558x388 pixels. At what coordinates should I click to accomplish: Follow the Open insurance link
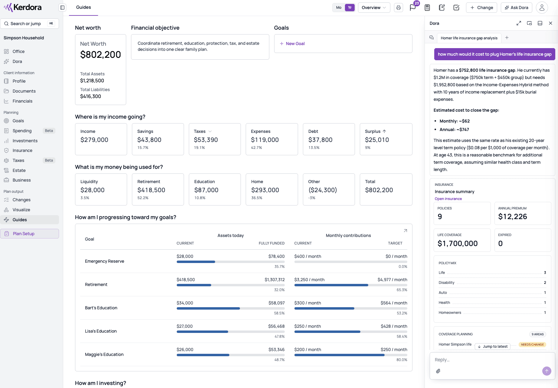click(448, 199)
